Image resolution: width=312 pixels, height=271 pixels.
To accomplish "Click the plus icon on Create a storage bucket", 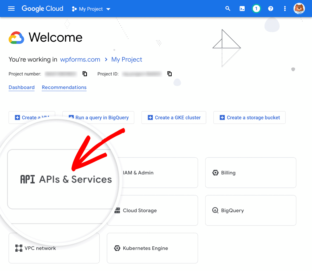I will click(222, 118).
